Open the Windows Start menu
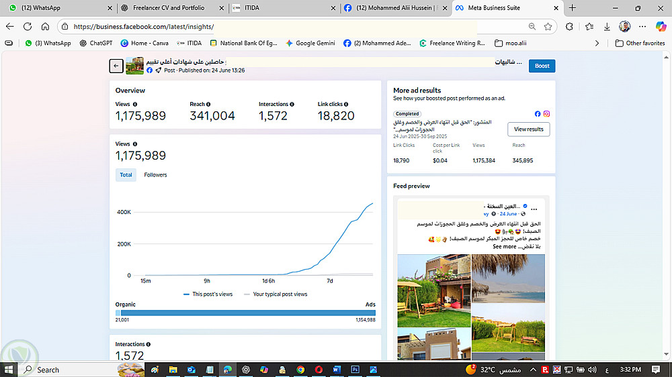The width and height of the screenshot is (672, 377). [x=9, y=370]
